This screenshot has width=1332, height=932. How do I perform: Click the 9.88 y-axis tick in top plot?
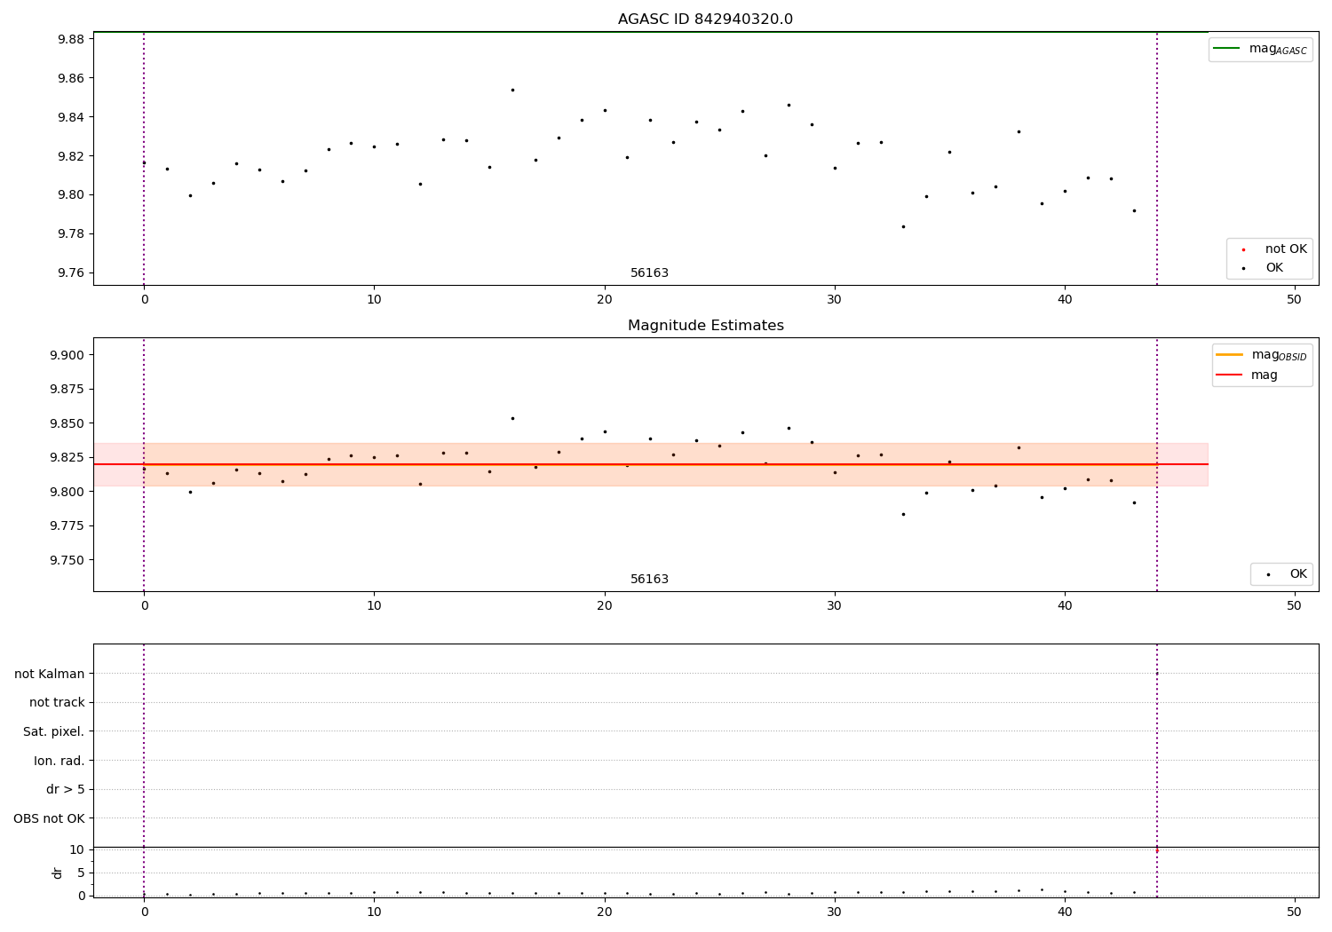click(70, 39)
